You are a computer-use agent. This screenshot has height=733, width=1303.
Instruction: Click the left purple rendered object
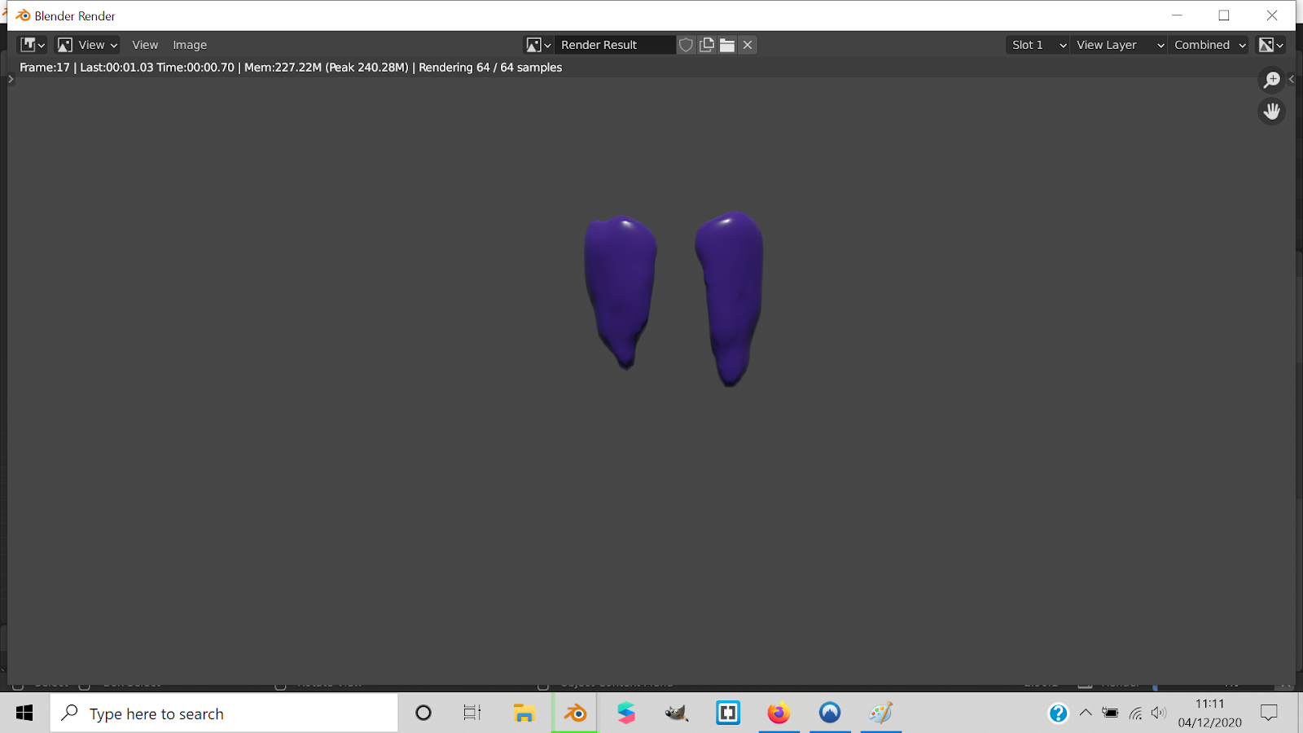pyautogui.click(x=621, y=292)
